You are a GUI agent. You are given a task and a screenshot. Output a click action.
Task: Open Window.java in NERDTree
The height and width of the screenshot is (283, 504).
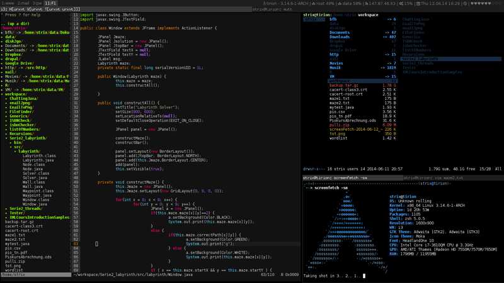coord(35,204)
